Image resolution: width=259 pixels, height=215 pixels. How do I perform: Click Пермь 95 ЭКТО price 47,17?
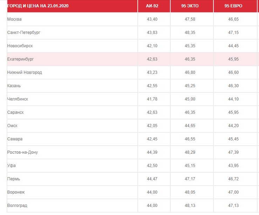click(x=190, y=179)
